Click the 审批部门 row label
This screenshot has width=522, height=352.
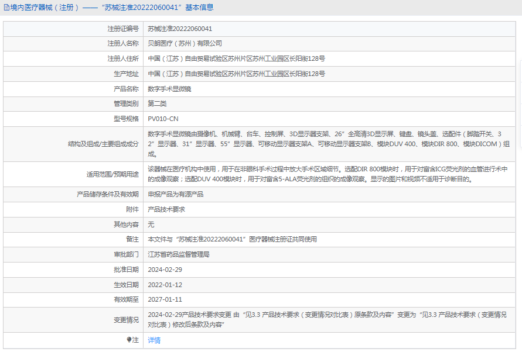[126, 254]
